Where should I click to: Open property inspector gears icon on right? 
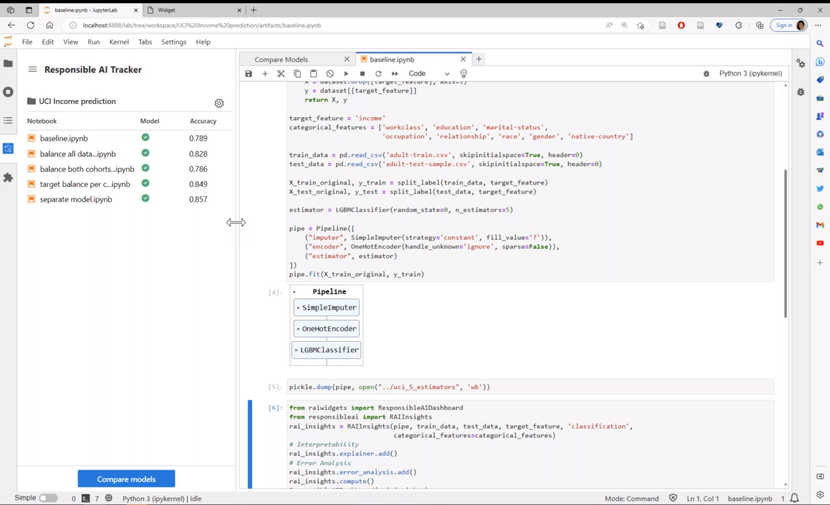pyautogui.click(x=801, y=64)
